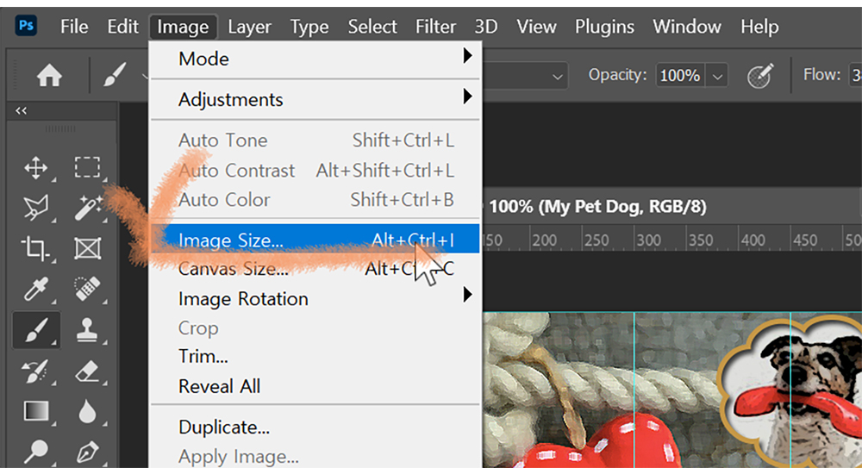Open the Opacity dropdown arrow
The height and width of the screenshot is (468, 862).
(717, 76)
